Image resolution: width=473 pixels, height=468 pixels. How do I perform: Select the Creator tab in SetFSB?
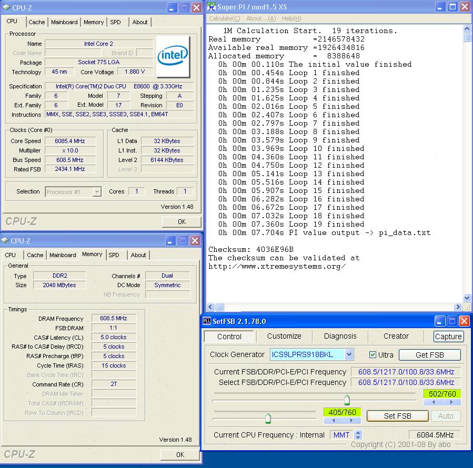point(396,336)
